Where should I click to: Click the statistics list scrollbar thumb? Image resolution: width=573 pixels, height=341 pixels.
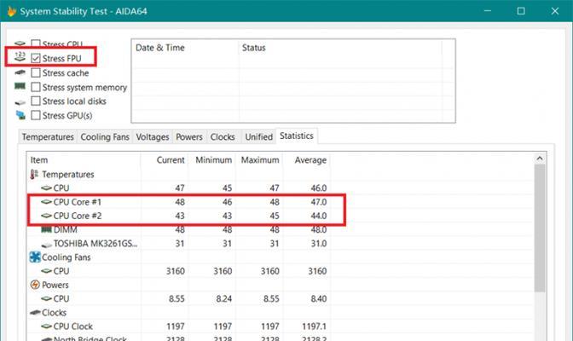coord(540,228)
